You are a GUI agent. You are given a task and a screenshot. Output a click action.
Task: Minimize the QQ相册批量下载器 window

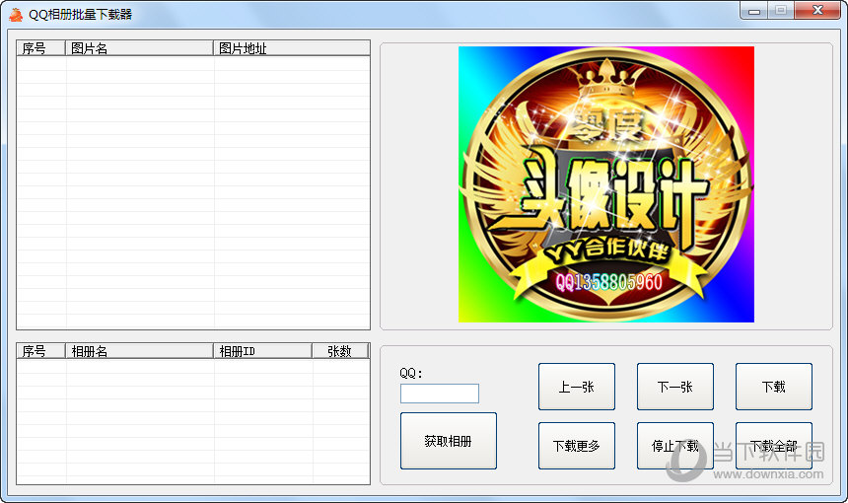[754, 10]
